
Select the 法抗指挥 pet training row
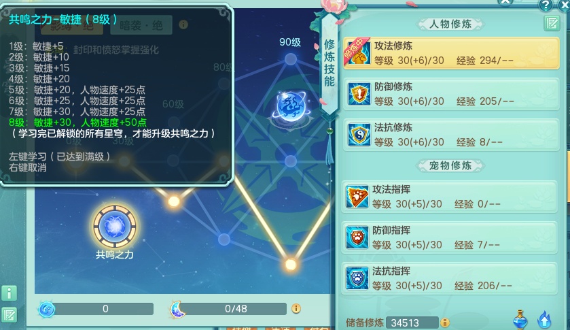449,278
